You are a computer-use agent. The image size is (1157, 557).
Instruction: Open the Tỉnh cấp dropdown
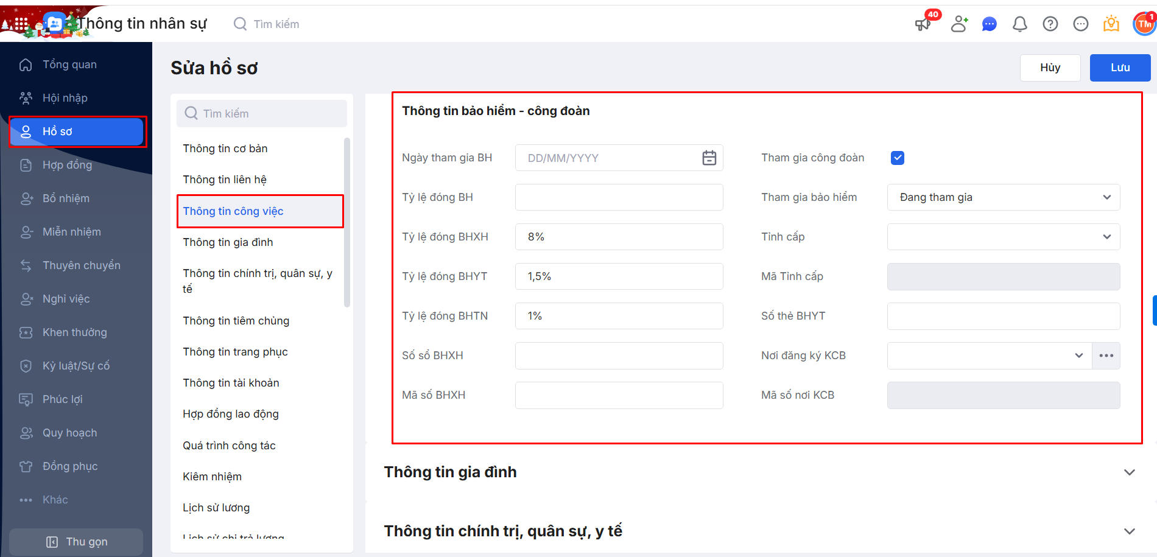(x=1003, y=237)
